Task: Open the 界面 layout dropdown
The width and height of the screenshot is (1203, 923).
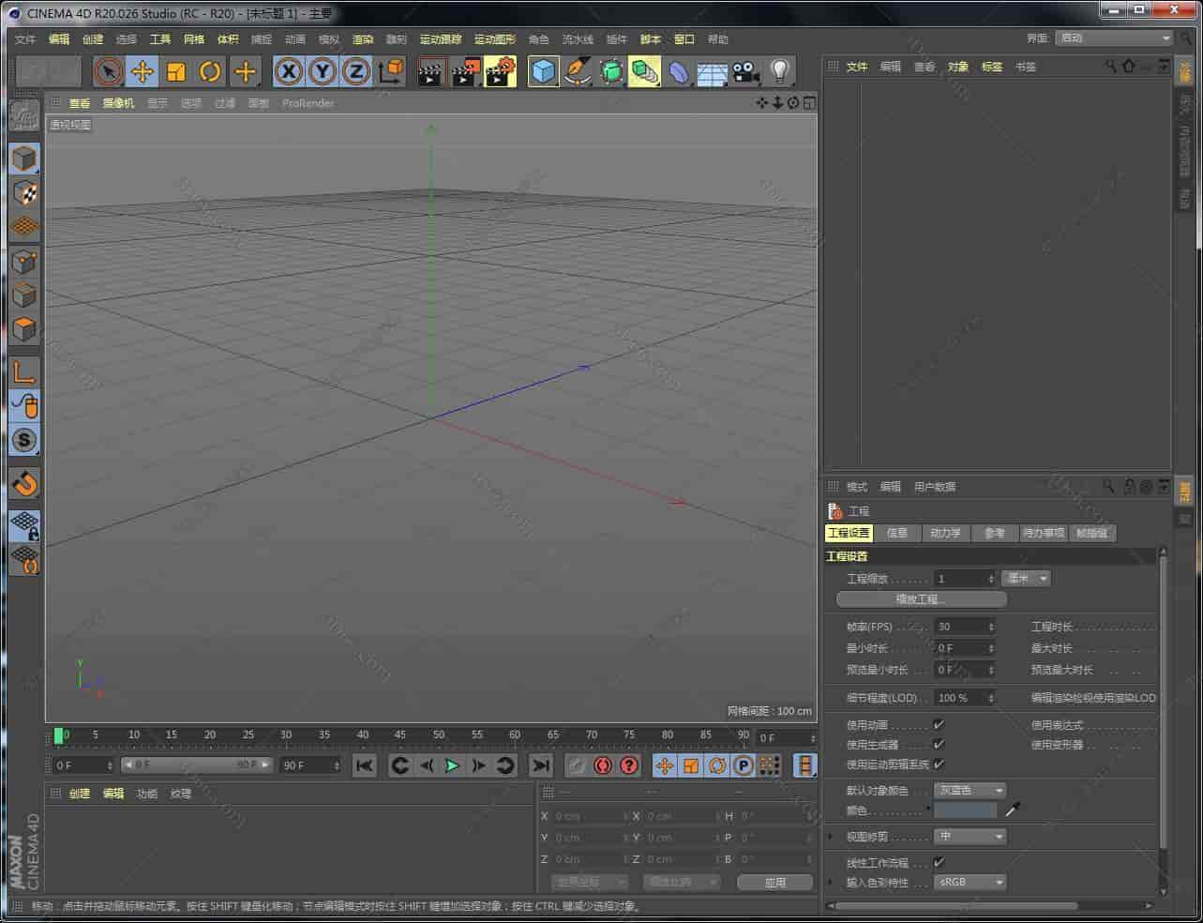Action: pyautogui.click(x=1114, y=38)
